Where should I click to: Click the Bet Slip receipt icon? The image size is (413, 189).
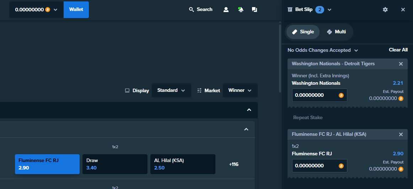tap(290, 10)
